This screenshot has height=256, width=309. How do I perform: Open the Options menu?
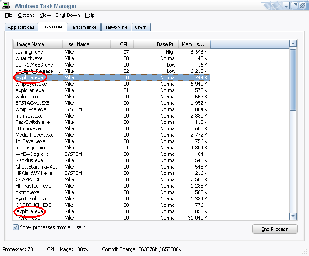pos(26,15)
